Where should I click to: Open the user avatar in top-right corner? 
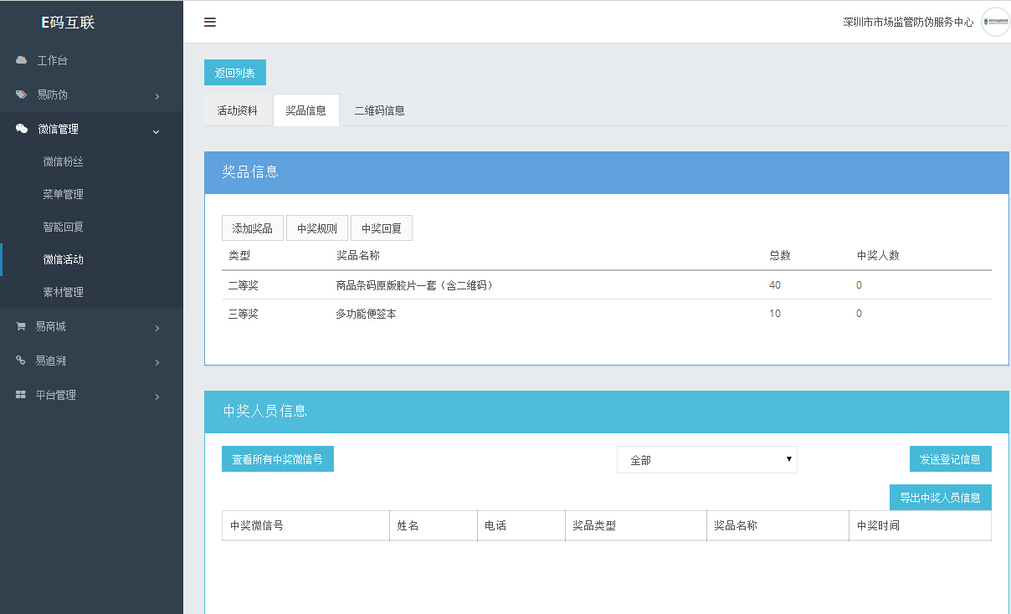[995, 22]
